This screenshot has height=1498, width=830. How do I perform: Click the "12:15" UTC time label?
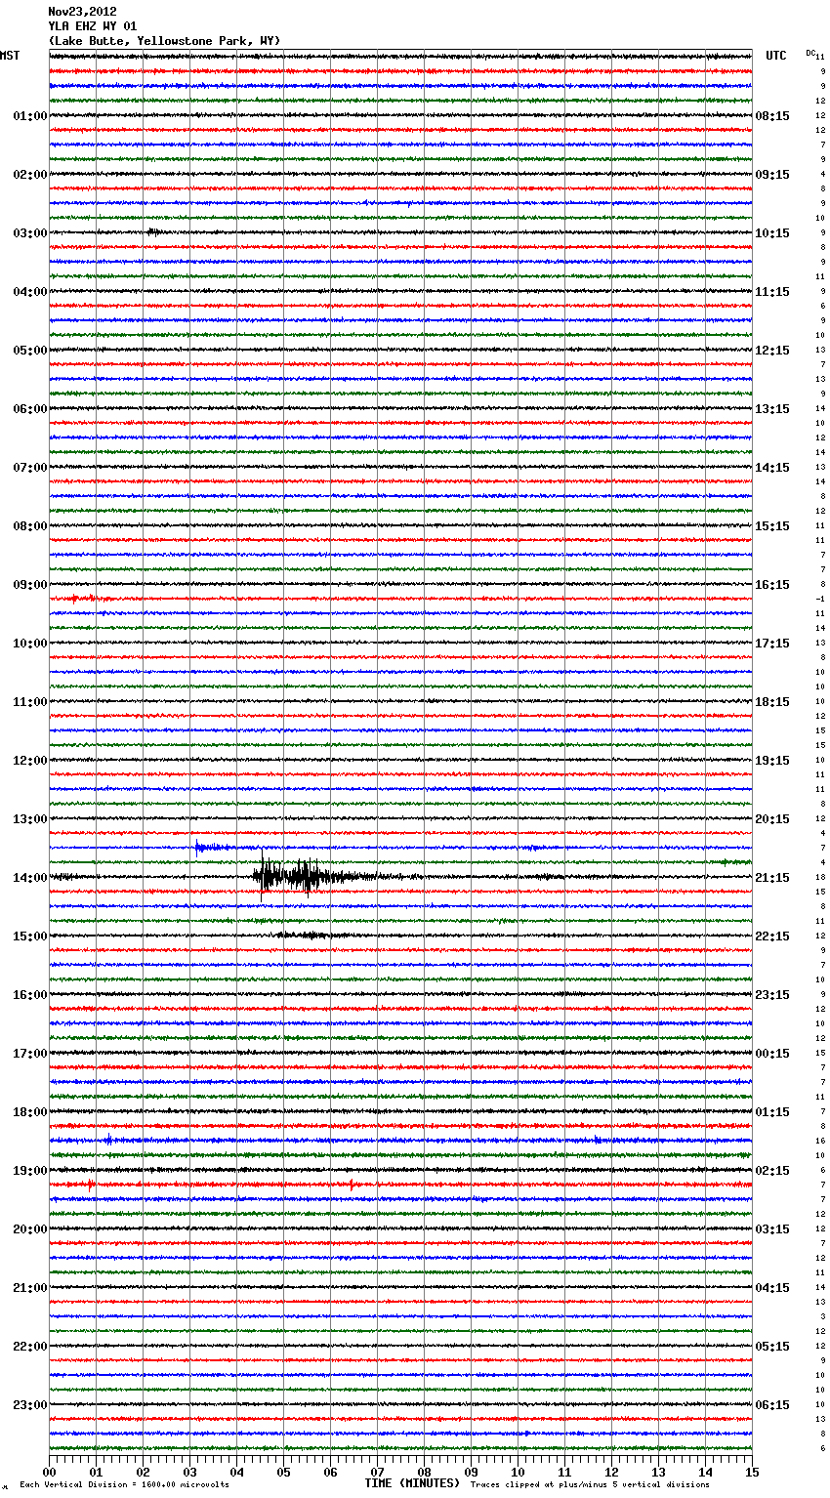point(772,351)
